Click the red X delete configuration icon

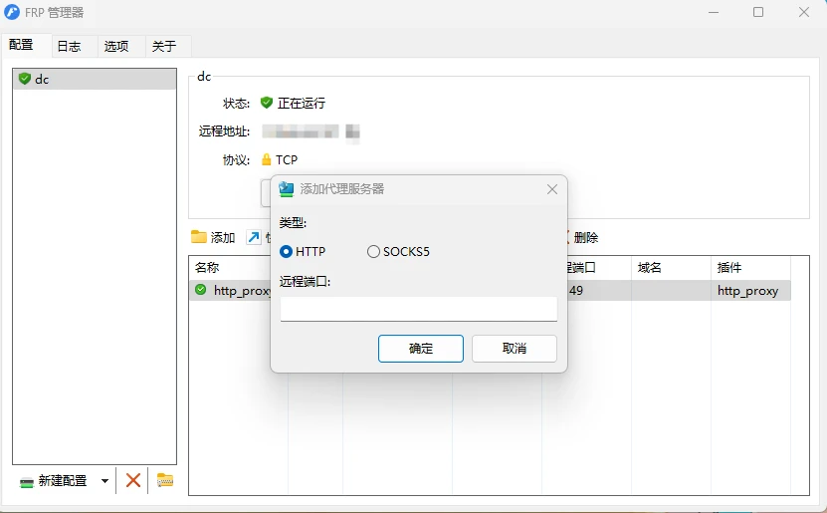(133, 480)
